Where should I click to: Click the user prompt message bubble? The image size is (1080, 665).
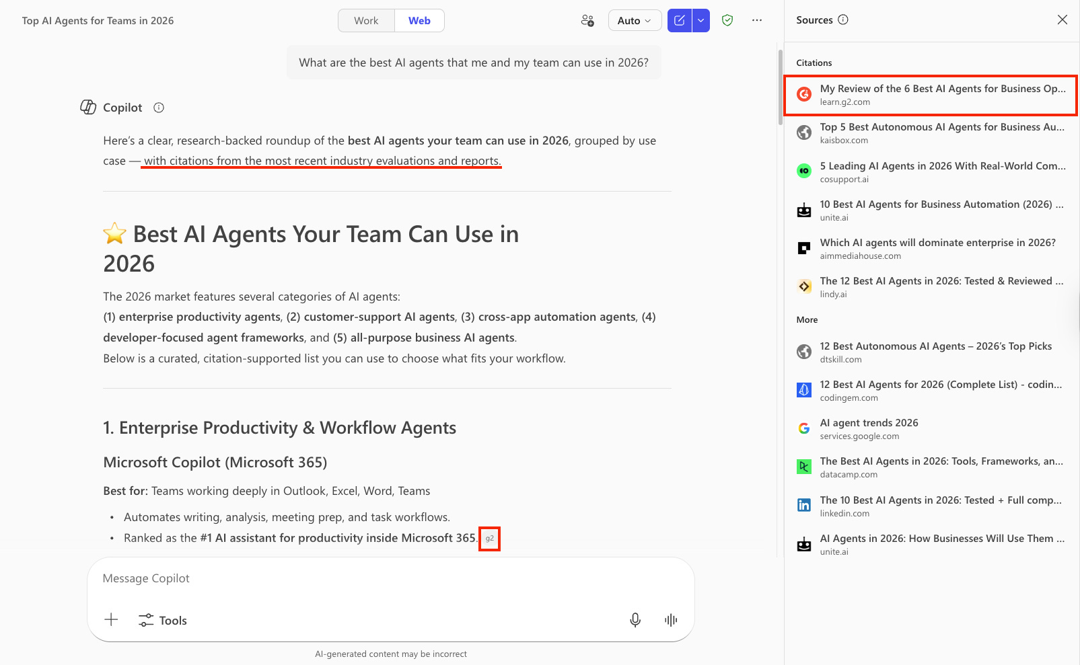point(474,63)
